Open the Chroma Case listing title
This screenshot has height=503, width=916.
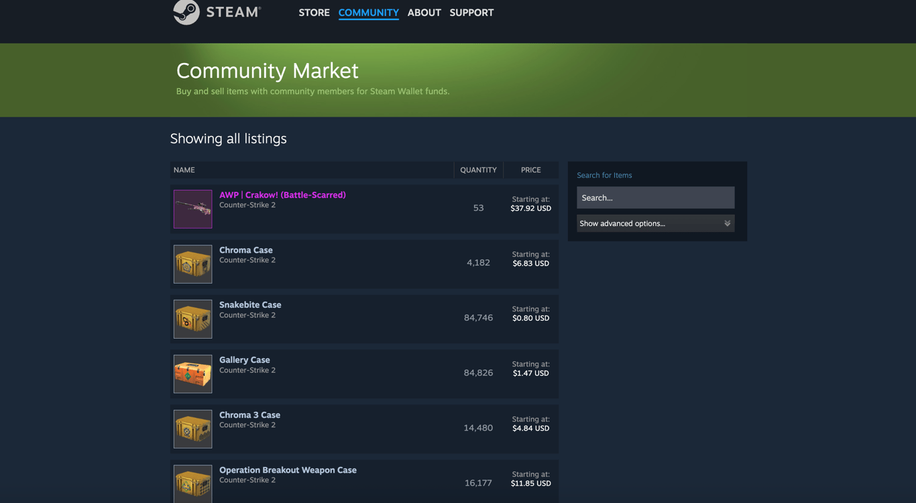246,250
